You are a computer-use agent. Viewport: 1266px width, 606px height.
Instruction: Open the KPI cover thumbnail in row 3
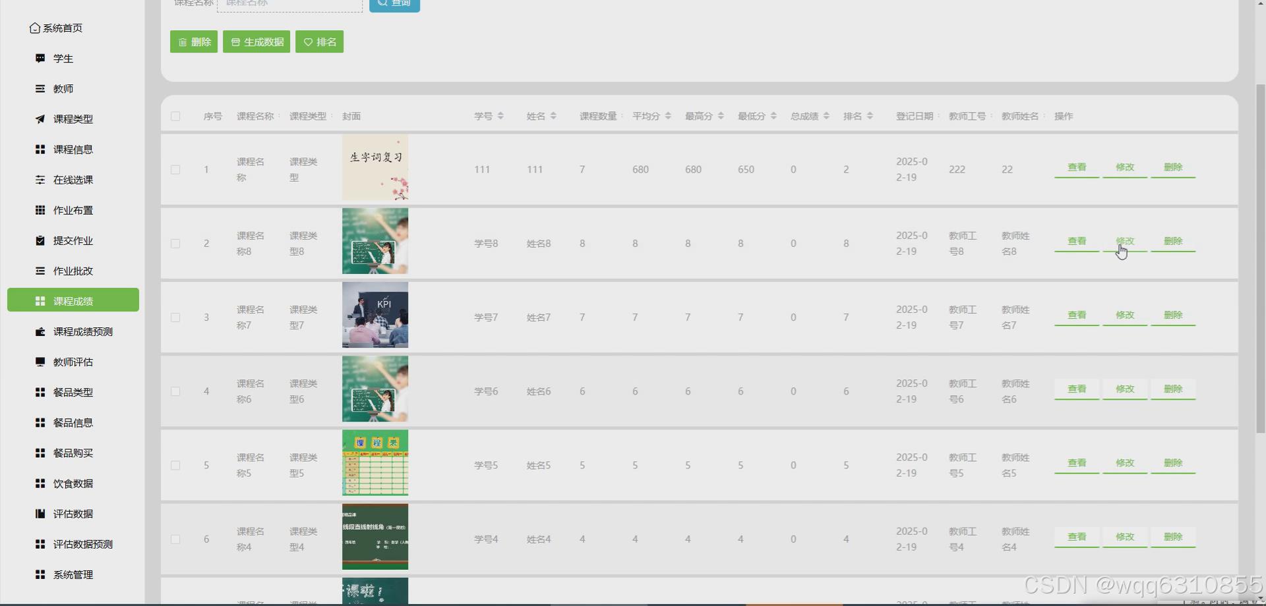pos(375,315)
